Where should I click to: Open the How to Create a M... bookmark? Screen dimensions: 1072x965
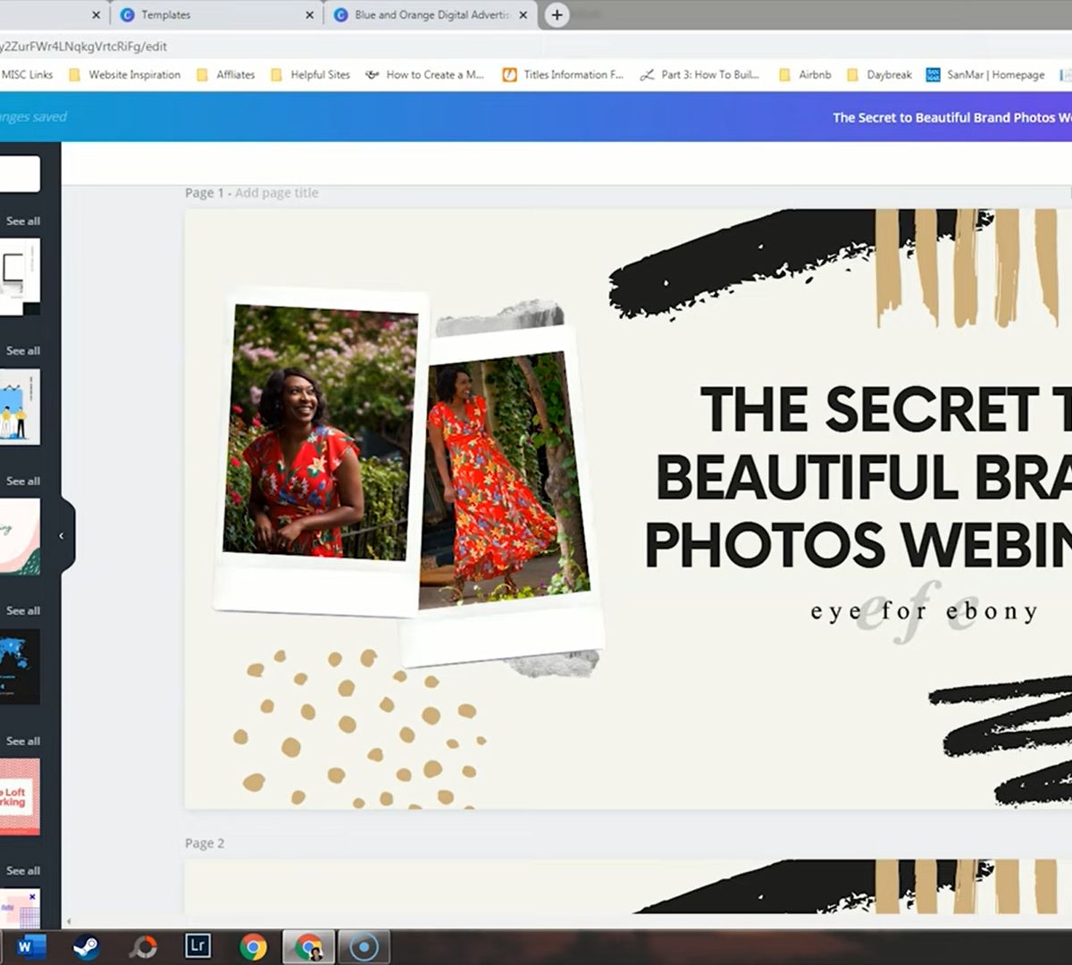click(424, 75)
